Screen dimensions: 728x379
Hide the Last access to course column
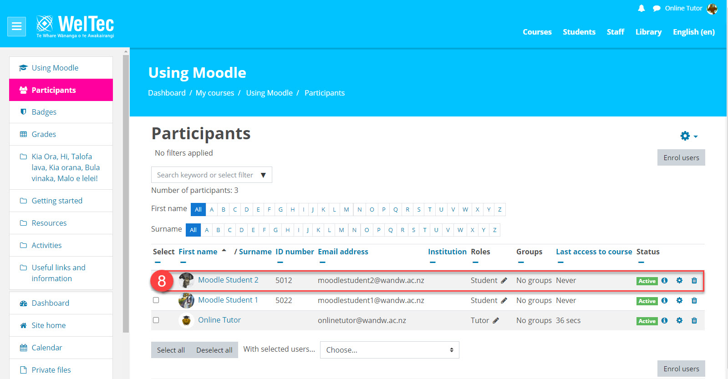[x=560, y=263]
